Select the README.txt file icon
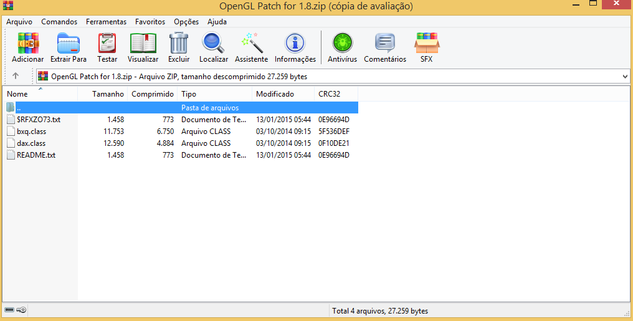The image size is (633, 321). click(11, 155)
